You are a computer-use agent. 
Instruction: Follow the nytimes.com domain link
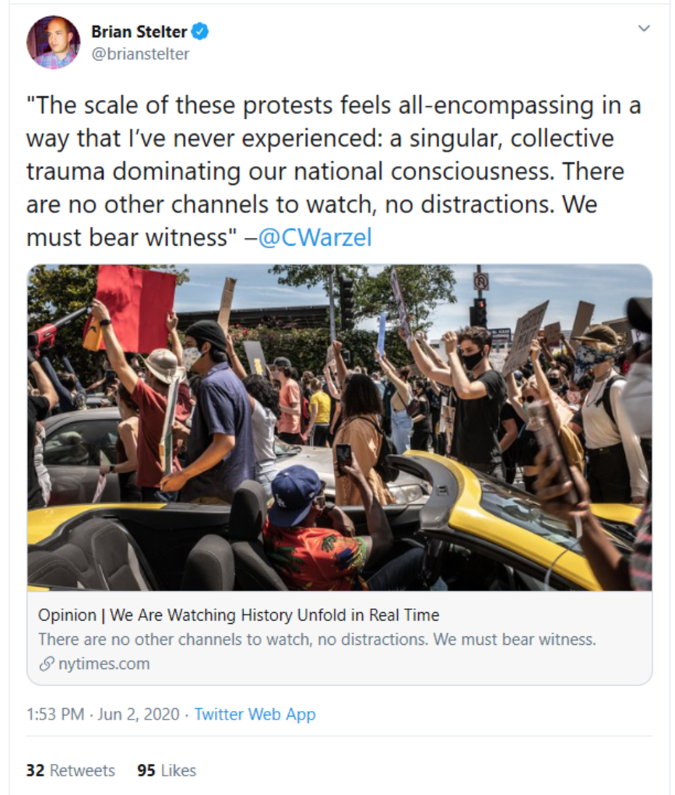(104, 664)
